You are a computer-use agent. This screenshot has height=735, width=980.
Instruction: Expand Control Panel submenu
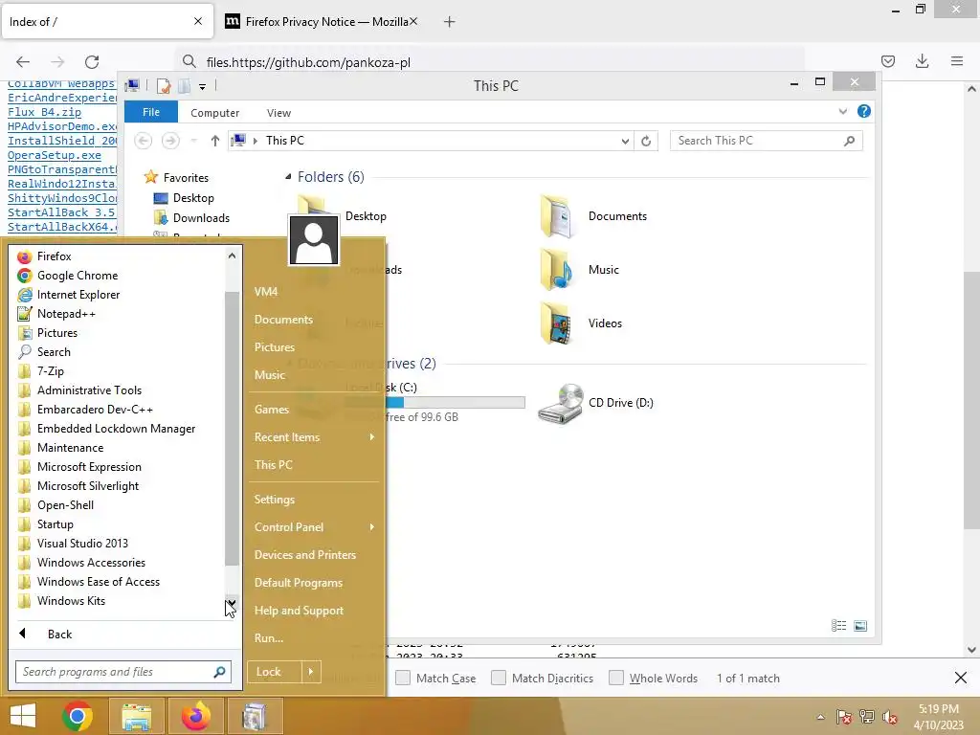coord(372,527)
